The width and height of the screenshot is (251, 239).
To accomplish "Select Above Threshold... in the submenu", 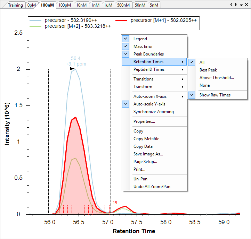I will 217,78.
